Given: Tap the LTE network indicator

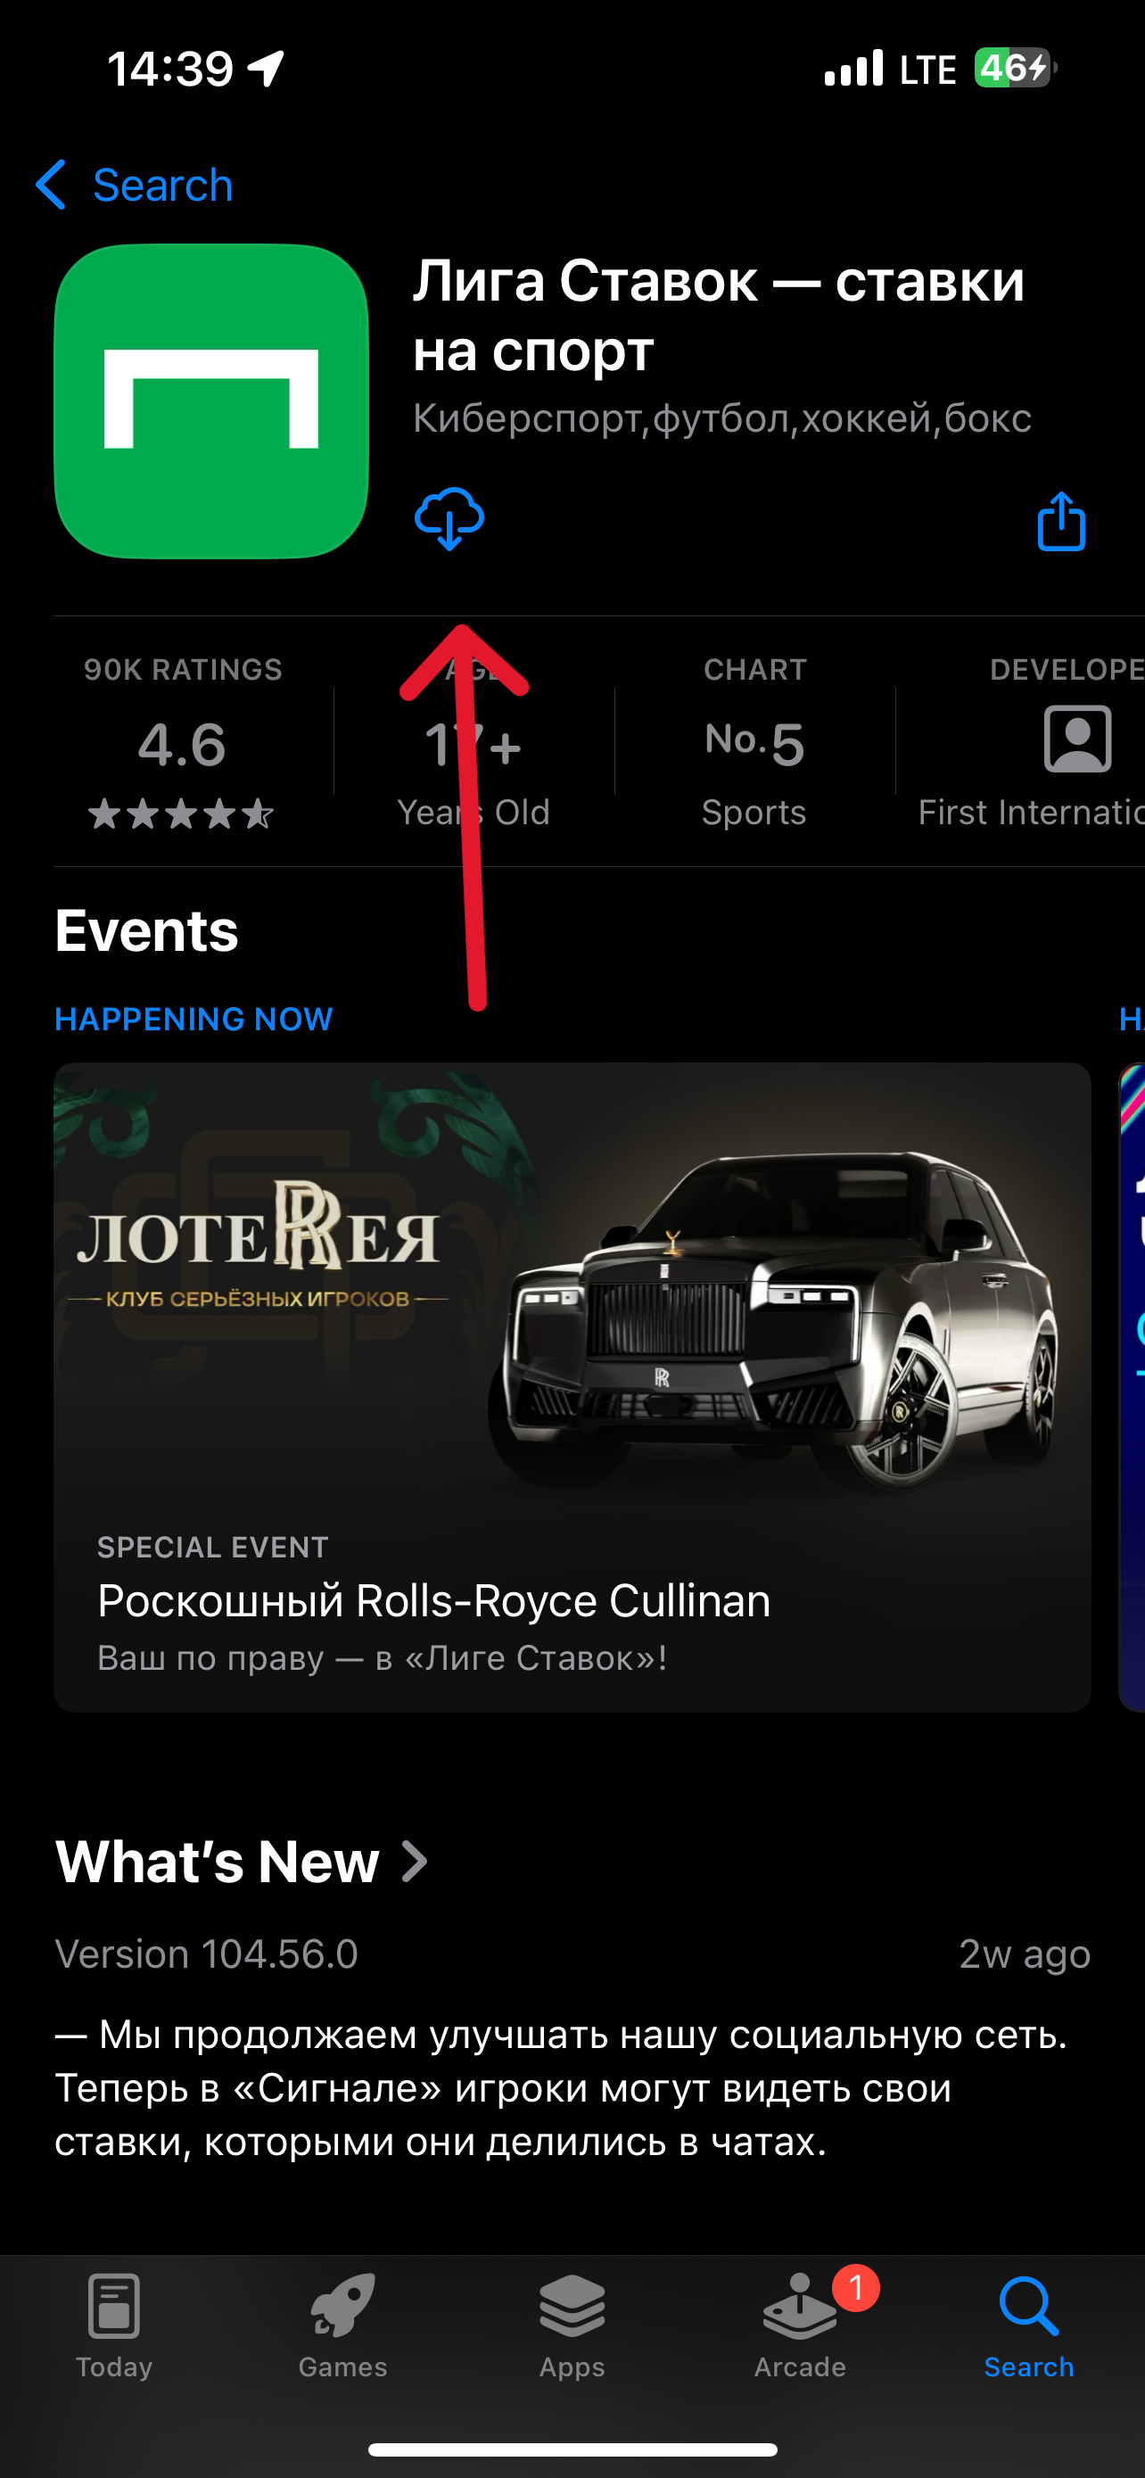Looking at the screenshot, I should pyautogui.click(x=927, y=70).
